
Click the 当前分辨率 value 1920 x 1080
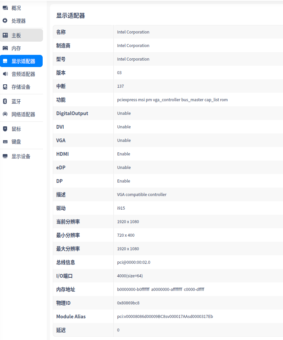[128, 221]
